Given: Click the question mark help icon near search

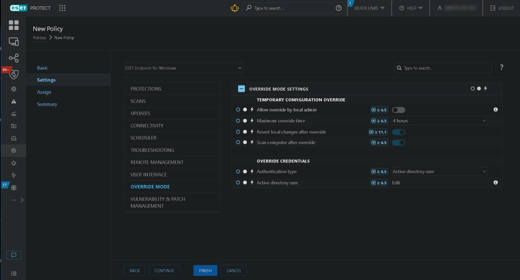Looking at the screenshot, I should tap(502, 68).
